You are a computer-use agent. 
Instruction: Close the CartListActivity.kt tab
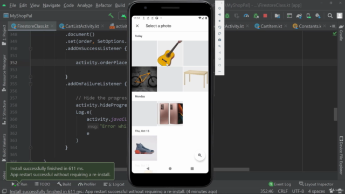point(102,26)
